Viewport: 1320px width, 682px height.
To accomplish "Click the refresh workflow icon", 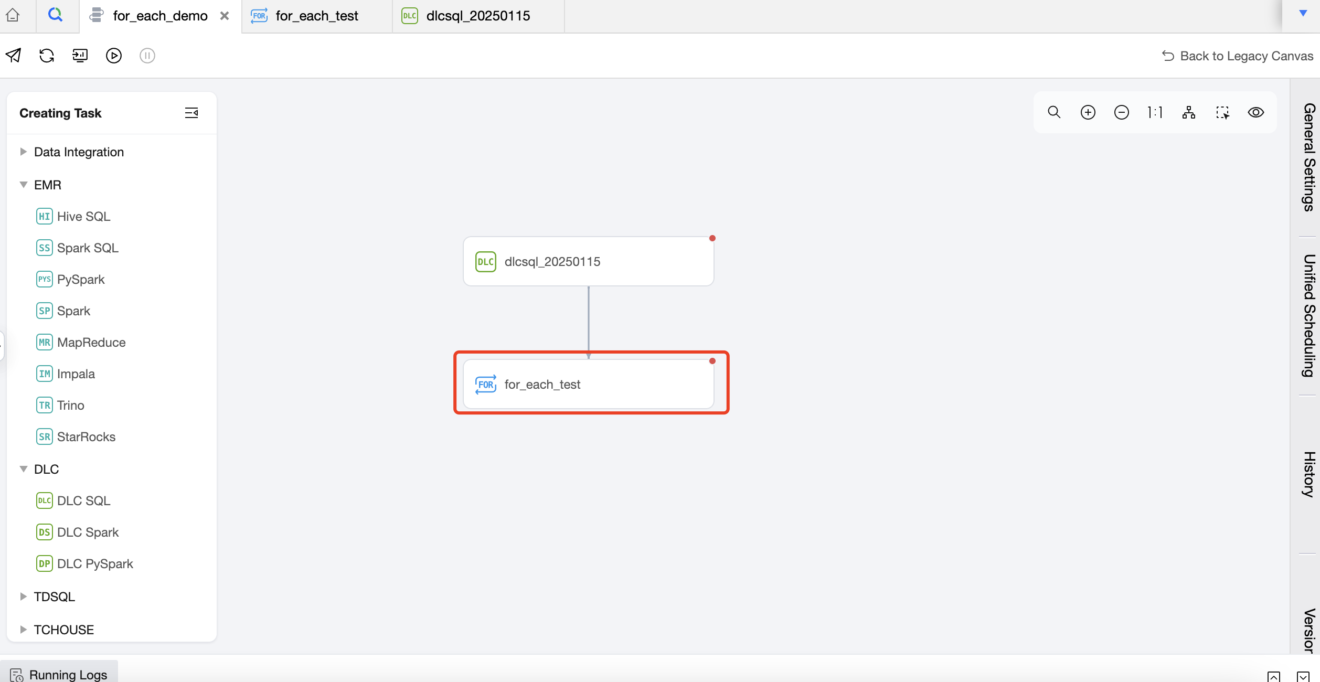I will (47, 56).
